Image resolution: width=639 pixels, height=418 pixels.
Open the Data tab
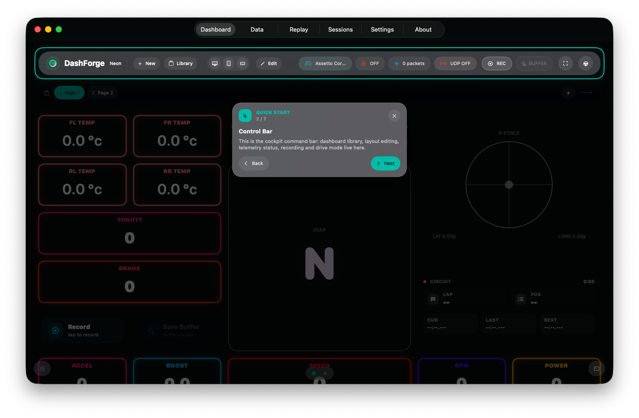click(x=257, y=29)
